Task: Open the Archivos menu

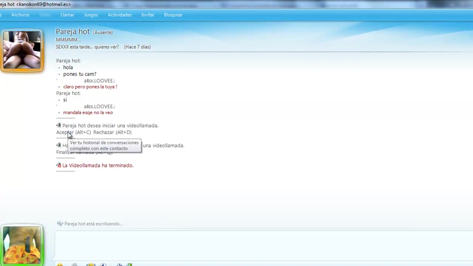Action: [x=20, y=15]
